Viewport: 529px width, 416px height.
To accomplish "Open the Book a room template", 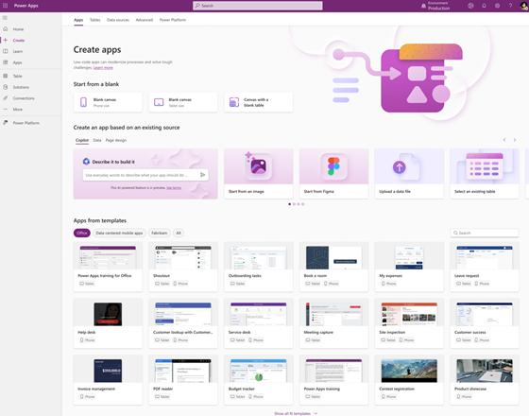I will pyautogui.click(x=333, y=267).
